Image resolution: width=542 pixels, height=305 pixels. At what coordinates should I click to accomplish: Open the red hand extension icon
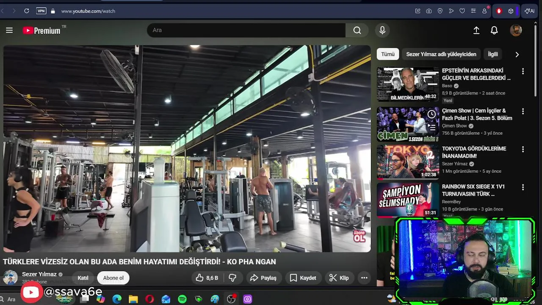pos(499,11)
